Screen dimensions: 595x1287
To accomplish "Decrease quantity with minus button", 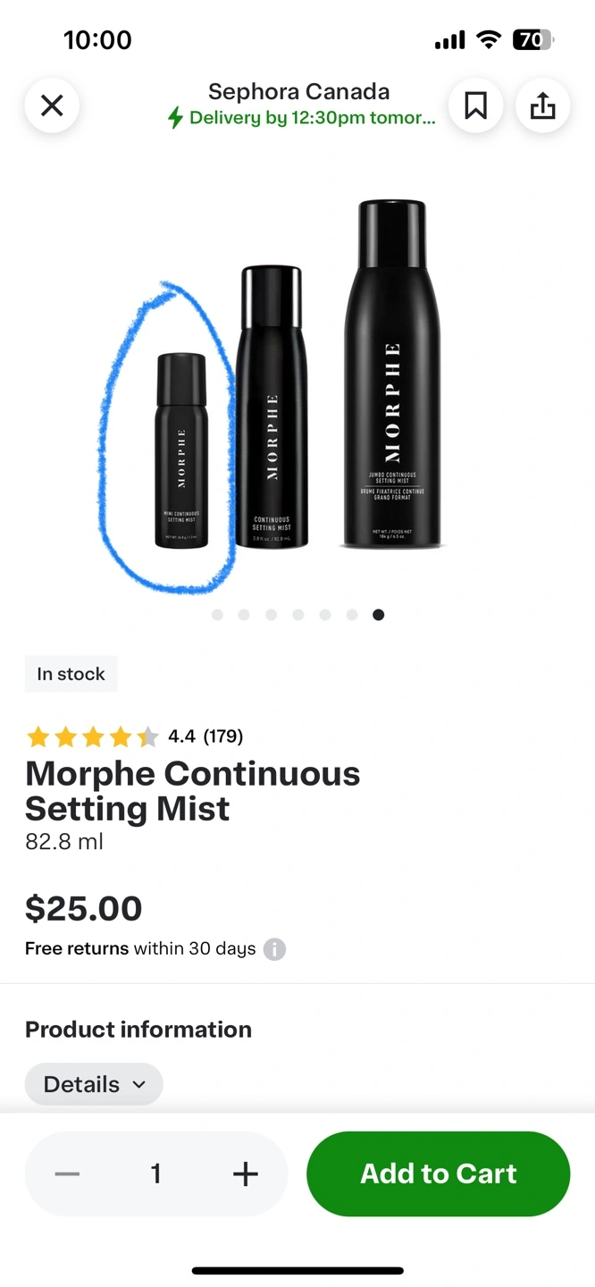I will 67,1173.
